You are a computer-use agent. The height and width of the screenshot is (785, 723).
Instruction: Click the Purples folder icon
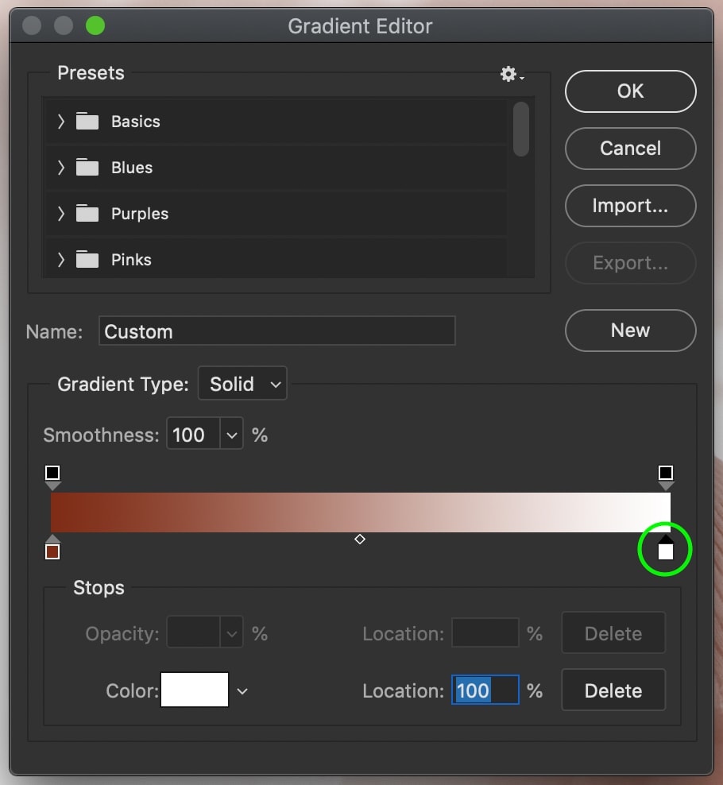(x=87, y=213)
